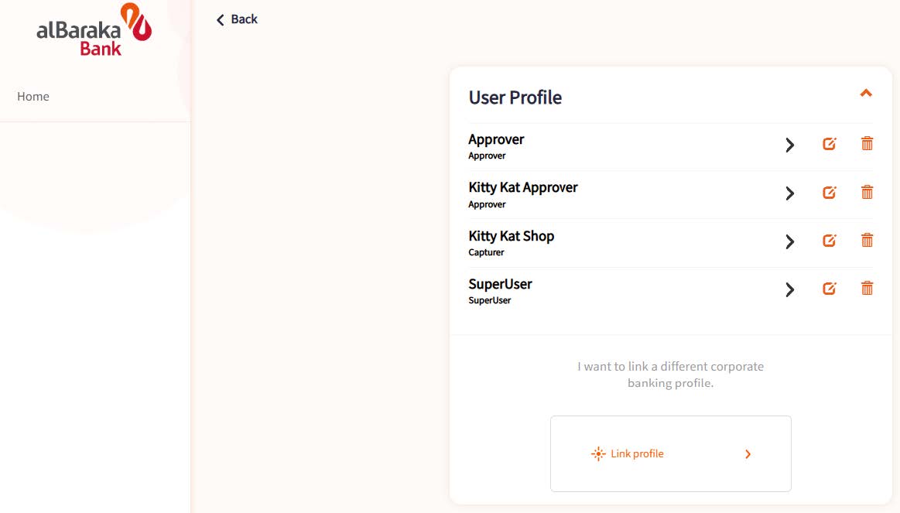Edit the Kitty Kat Approver profile
900x513 pixels.
click(x=830, y=192)
